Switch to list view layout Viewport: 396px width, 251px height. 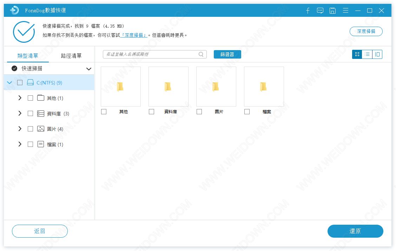point(367,54)
